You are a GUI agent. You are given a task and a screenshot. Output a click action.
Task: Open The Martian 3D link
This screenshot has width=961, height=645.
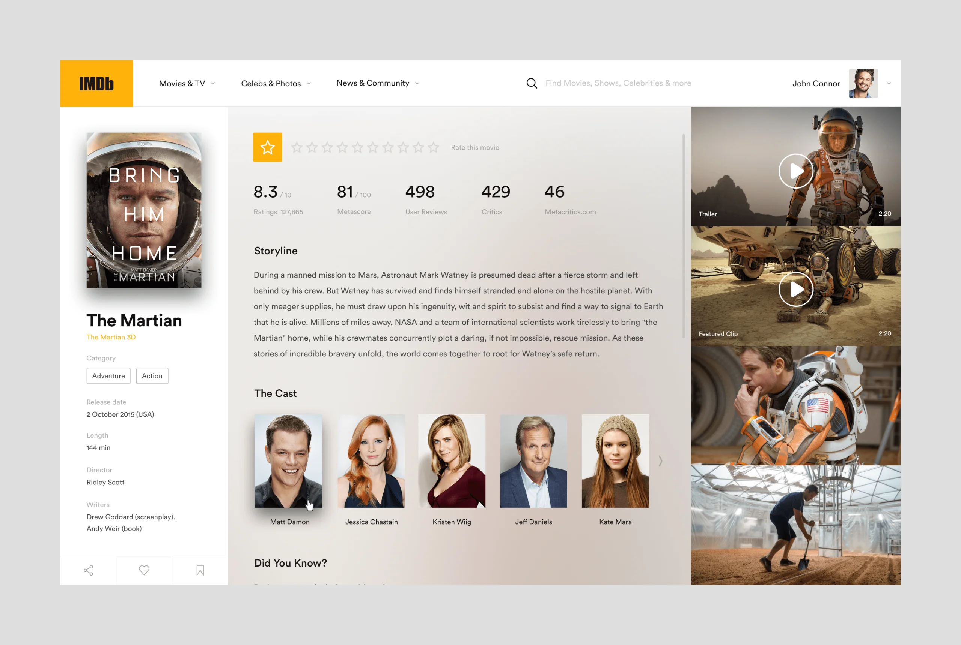point(111,337)
